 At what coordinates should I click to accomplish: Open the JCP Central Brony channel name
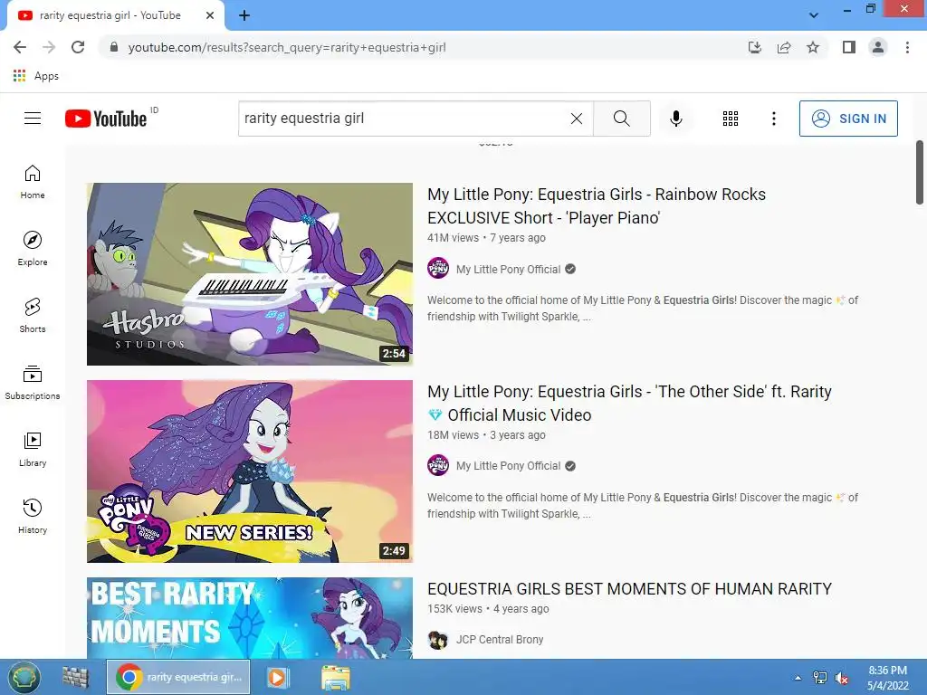pos(500,640)
